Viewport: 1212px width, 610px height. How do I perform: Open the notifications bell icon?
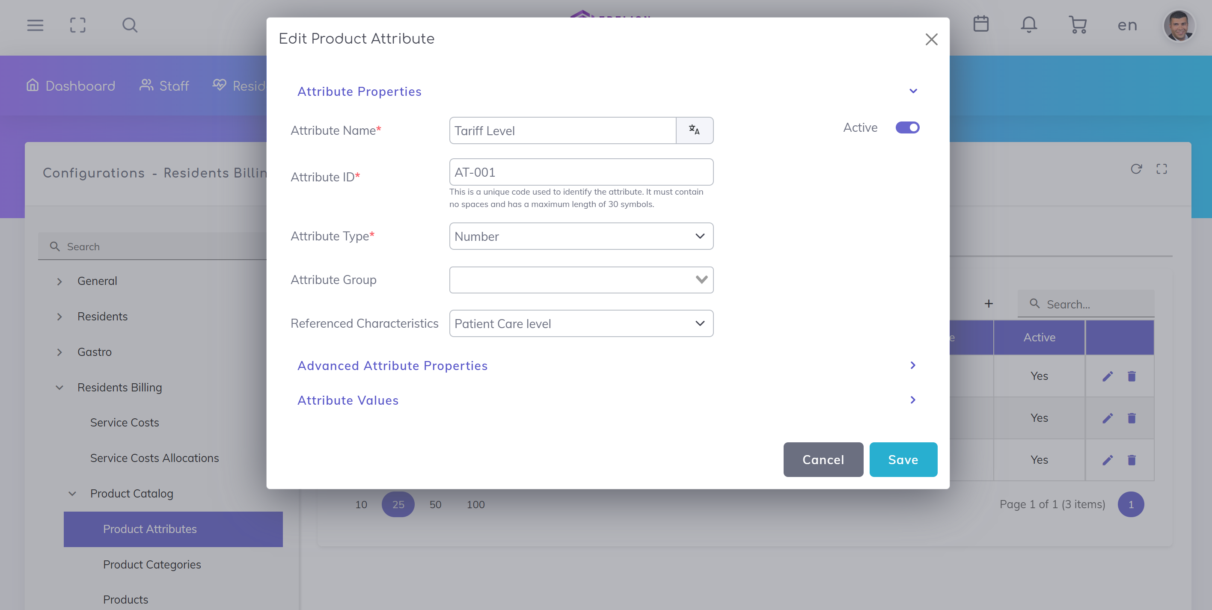(1028, 24)
